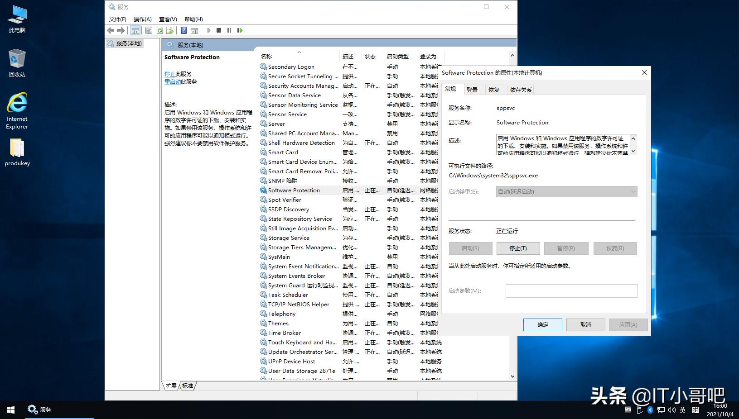
Task: Start the service using the play toolbar icon
Action: [x=208, y=30]
